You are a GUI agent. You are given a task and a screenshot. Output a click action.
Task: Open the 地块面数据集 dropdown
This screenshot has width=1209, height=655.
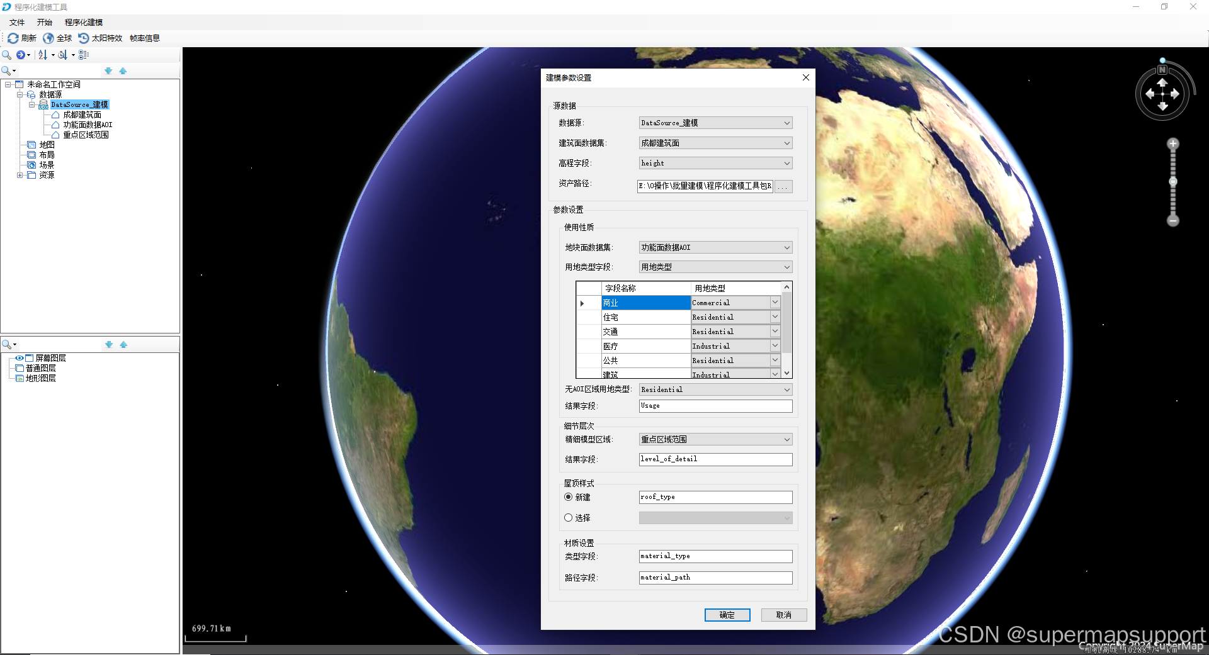coord(715,247)
